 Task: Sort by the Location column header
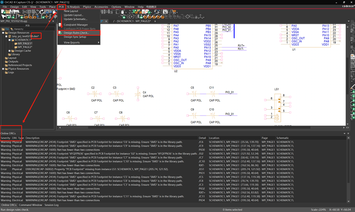point(234,138)
